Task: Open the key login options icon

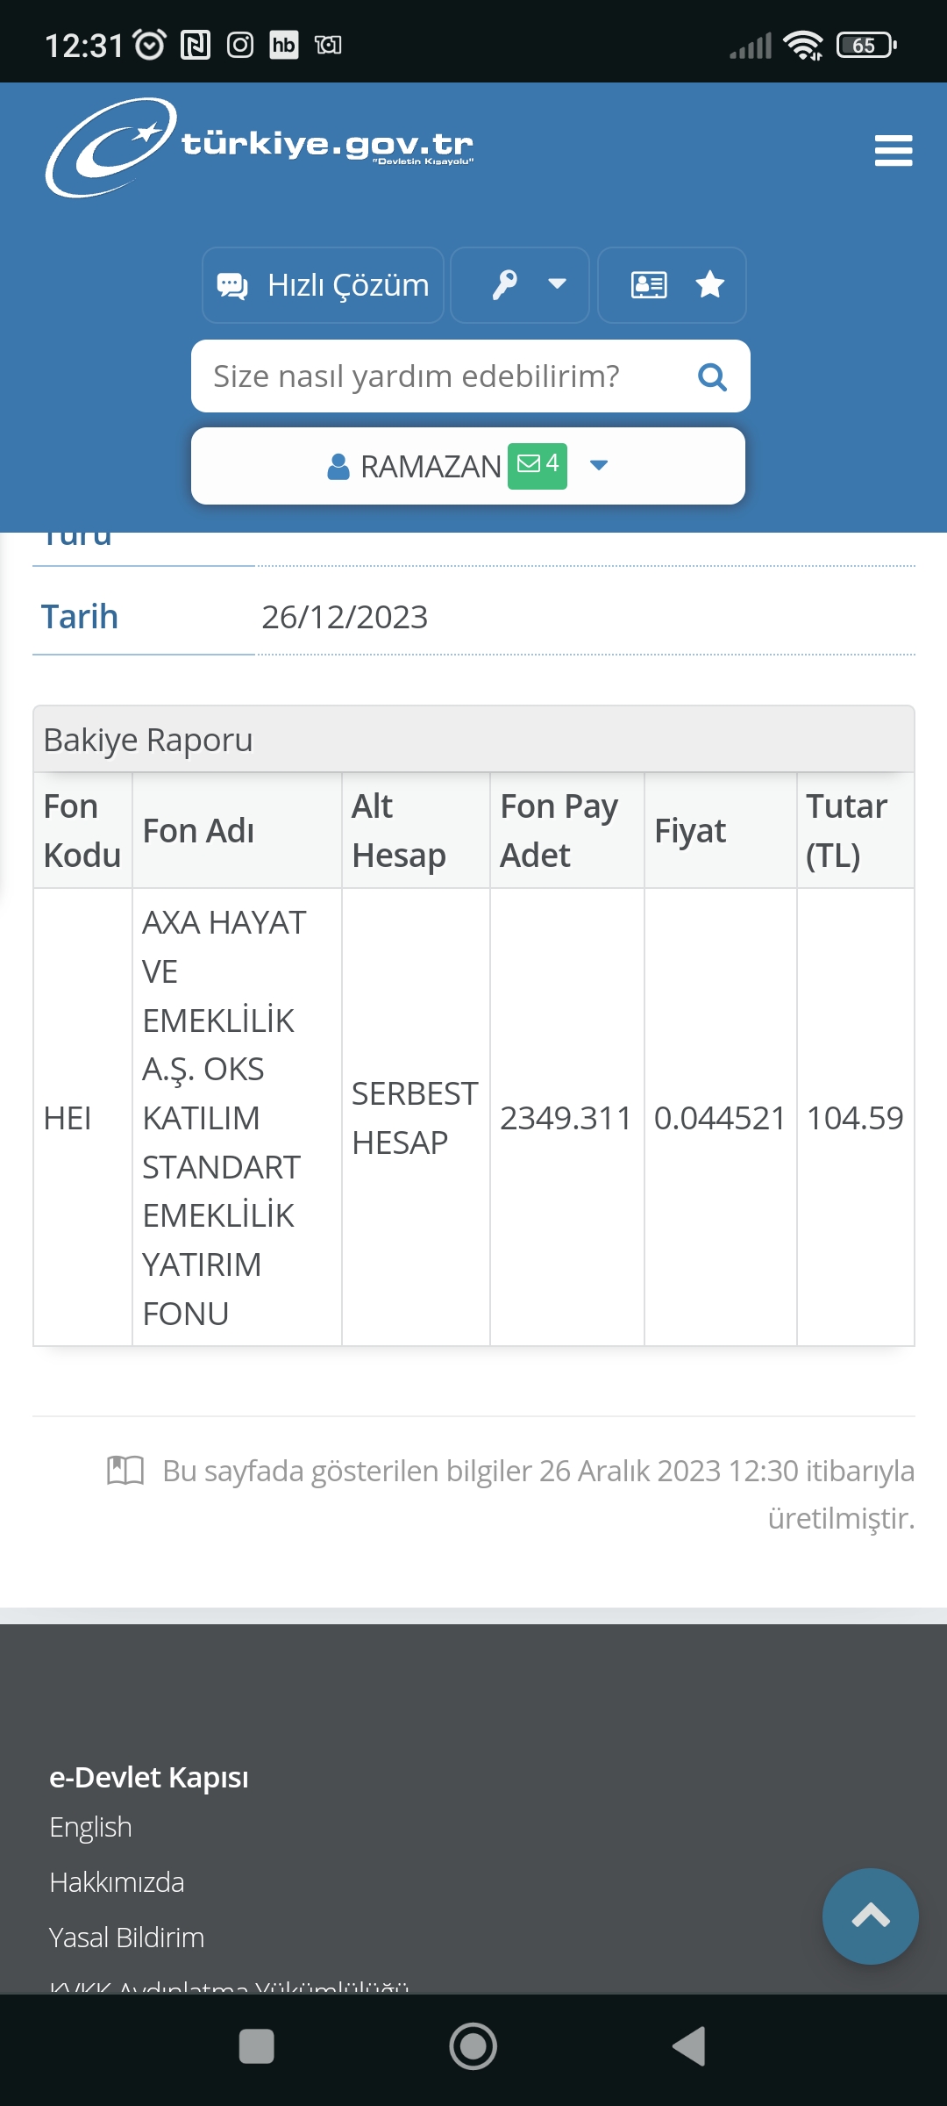Action: click(x=504, y=285)
